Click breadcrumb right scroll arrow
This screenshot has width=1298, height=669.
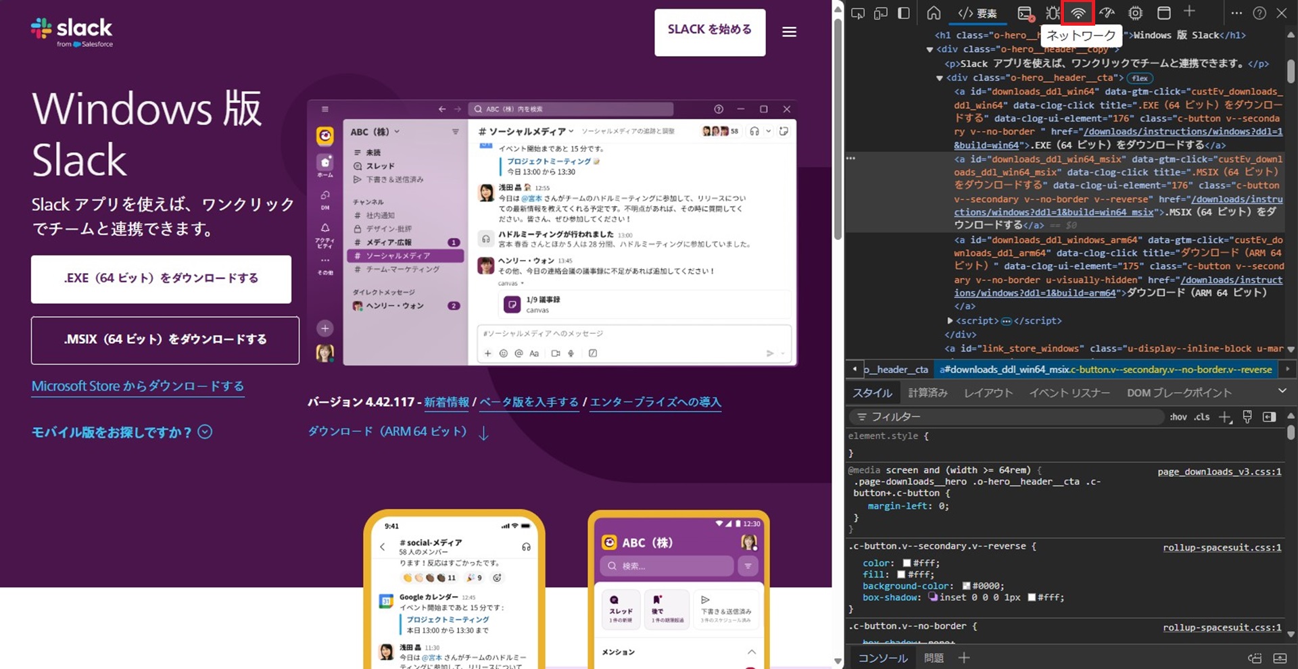(x=1287, y=369)
